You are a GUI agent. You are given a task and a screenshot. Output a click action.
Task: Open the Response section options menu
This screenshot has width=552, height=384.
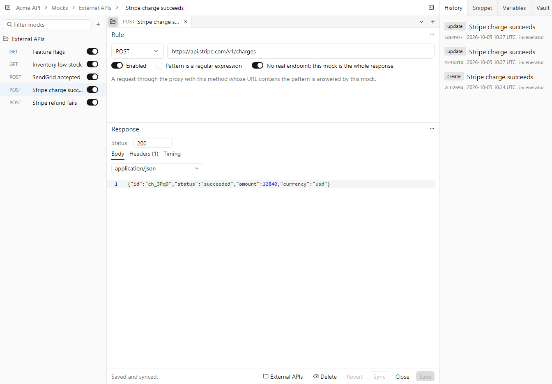click(432, 129)
